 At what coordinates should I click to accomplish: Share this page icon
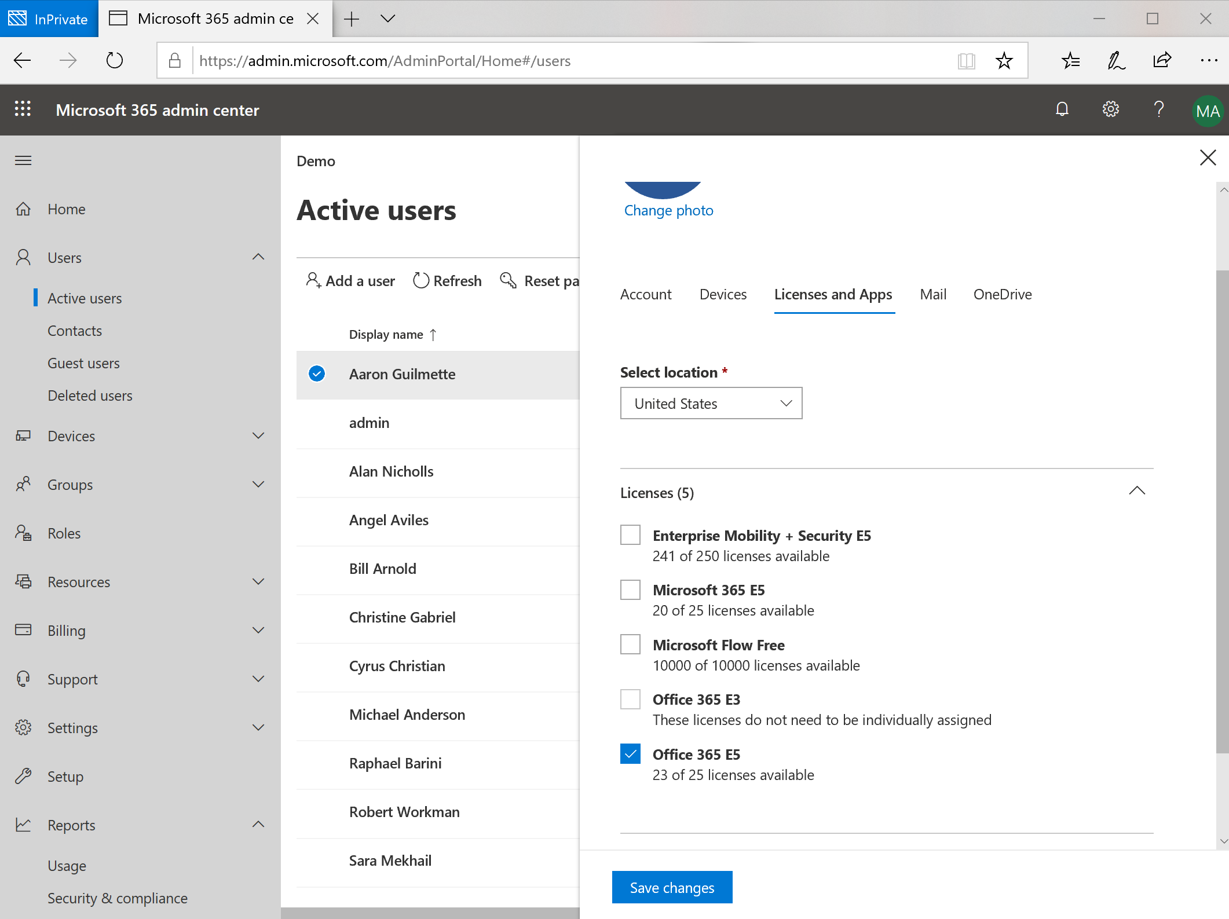1162,60
